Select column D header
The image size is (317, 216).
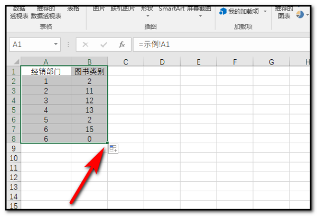[162, 61]
